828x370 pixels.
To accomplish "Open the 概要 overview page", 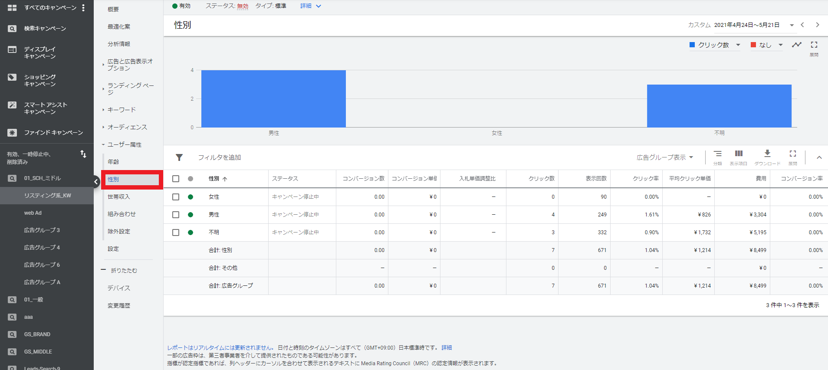I will pyautogui.click(x=113, y=9).
